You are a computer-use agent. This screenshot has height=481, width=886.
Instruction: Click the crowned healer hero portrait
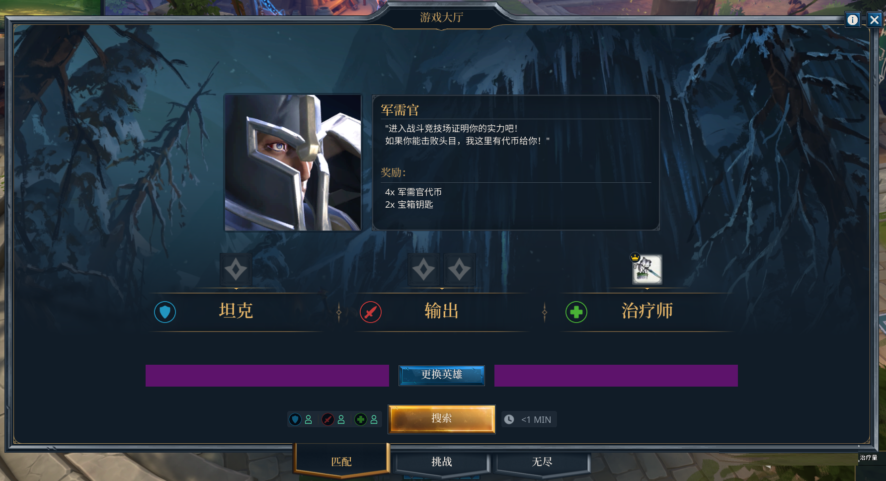tap(647, 269)
